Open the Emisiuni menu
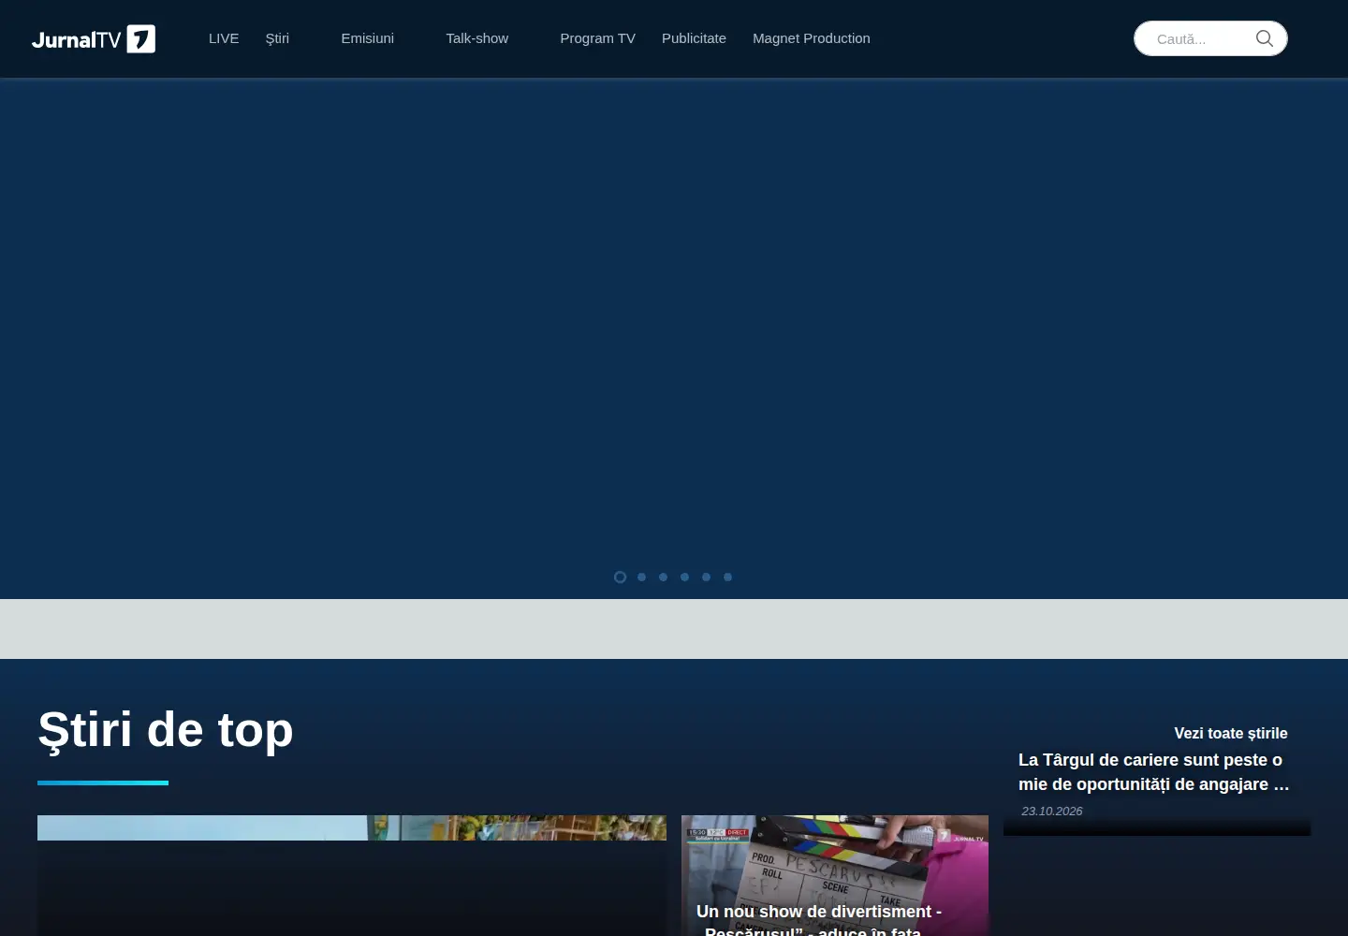Image resolution: width=1348 pixels, height=936 pixels. click(367, 38)
